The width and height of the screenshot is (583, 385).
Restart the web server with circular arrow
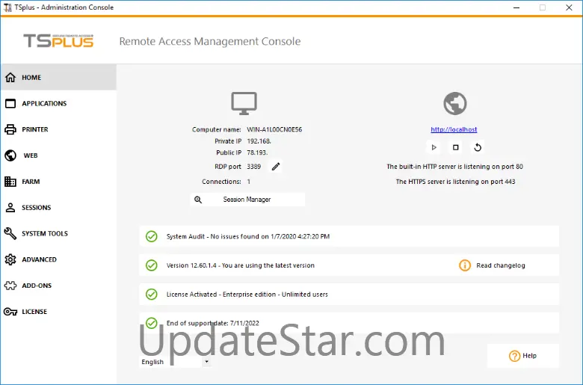pyautogui.click(x=478, y=147)
